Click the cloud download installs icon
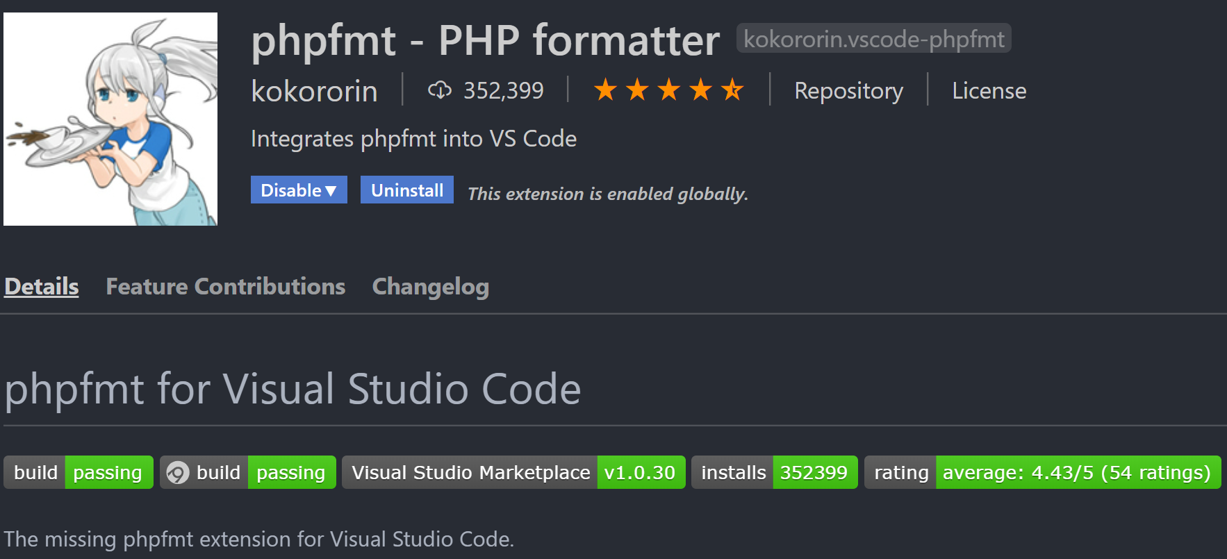Viewport: 1227px width, 559px height. [439, 90]
